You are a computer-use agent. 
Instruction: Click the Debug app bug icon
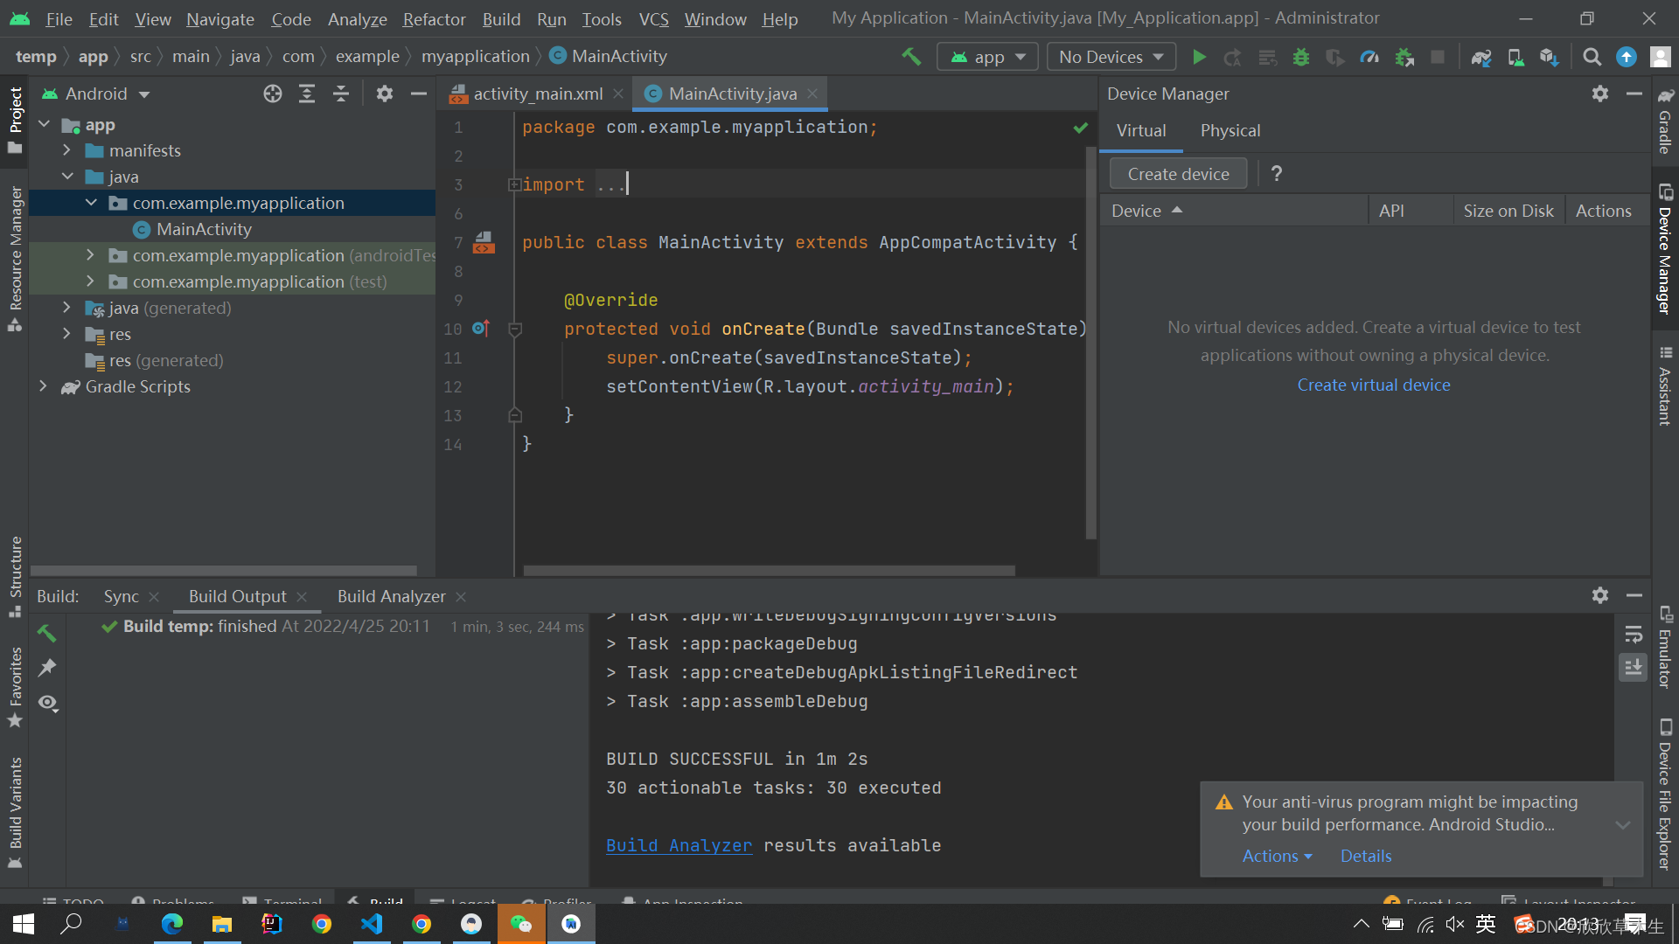tap(1301, 57)
